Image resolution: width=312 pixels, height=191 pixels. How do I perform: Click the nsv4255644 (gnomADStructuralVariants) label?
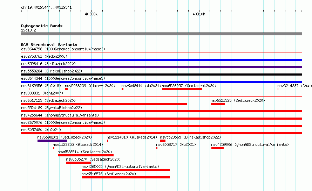(60, 115)
